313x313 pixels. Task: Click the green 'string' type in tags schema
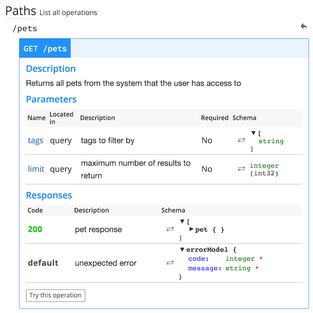[271, 141]
